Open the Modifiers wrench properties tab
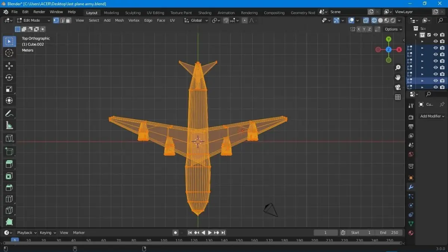The image size is (448, 252). point(411,187)
